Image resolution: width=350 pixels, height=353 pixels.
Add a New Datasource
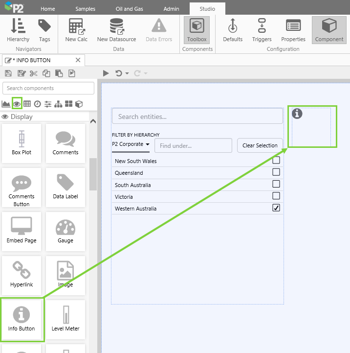click(x=116, y=30)
